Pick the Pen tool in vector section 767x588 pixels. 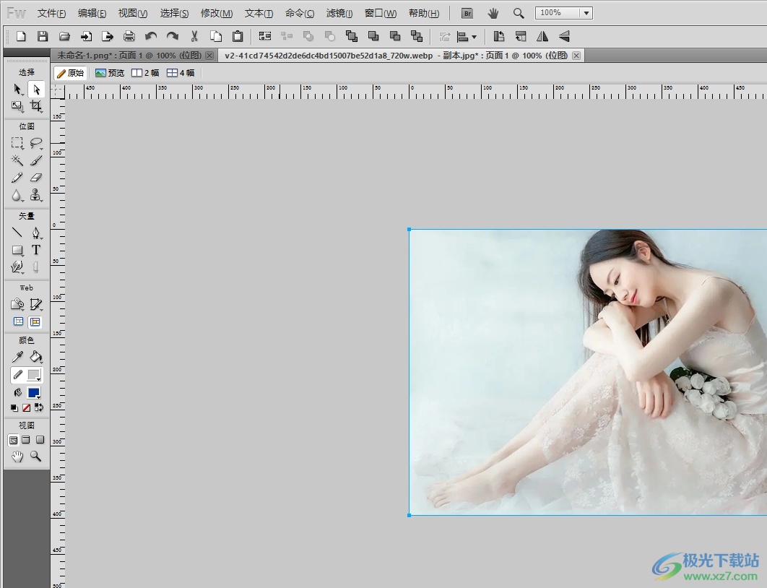point(36,233)
